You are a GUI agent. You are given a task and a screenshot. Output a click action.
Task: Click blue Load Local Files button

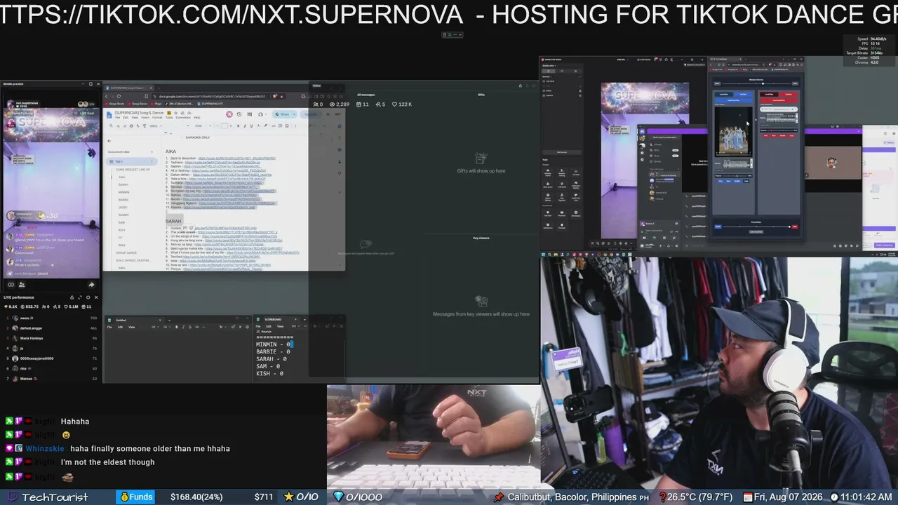click(734, 100)
